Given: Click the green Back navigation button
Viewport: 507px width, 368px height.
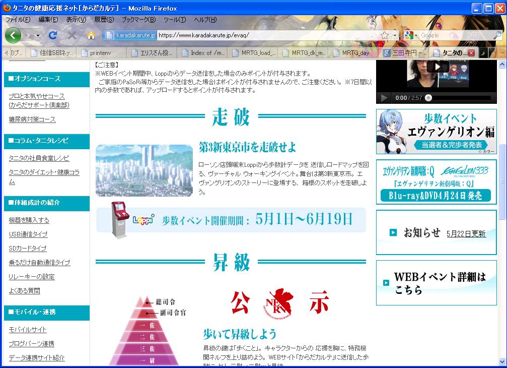Looking at the screenshot, I should (13, 35).
